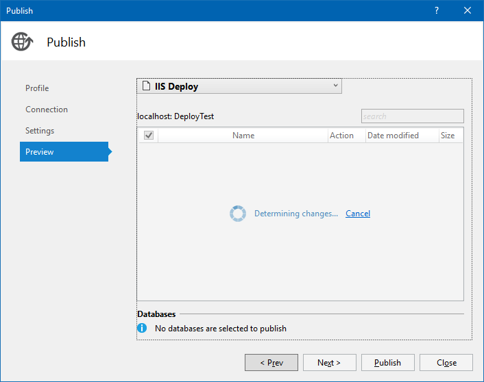Viewport: 484px width, 382px height.
Task: Toggle the select-all checkbox in the file list header
Action: (149, 136)
